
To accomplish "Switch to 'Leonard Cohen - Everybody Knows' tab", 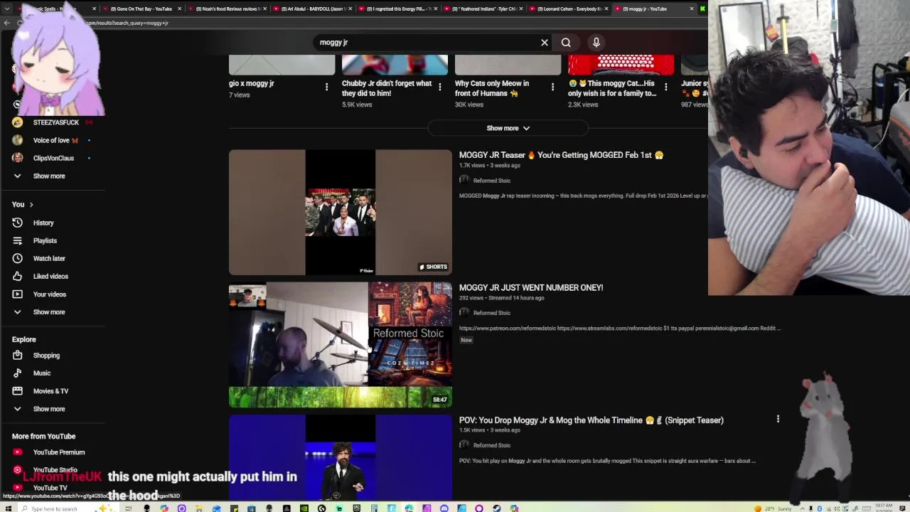I will (x=569, y=9).
